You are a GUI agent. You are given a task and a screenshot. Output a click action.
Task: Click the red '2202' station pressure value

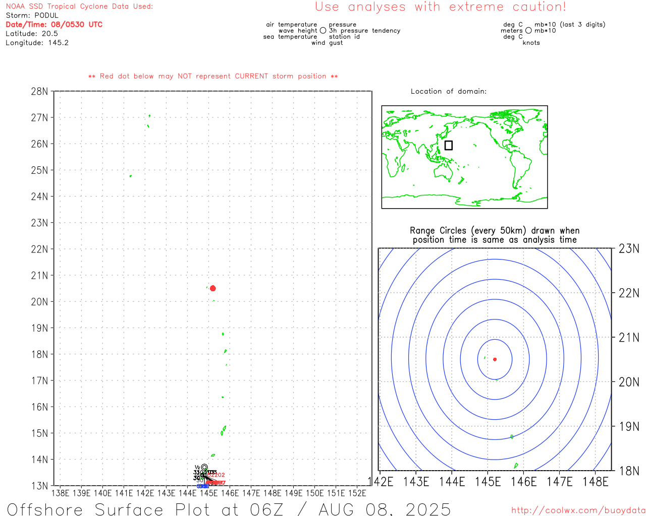tap(217, 475)
